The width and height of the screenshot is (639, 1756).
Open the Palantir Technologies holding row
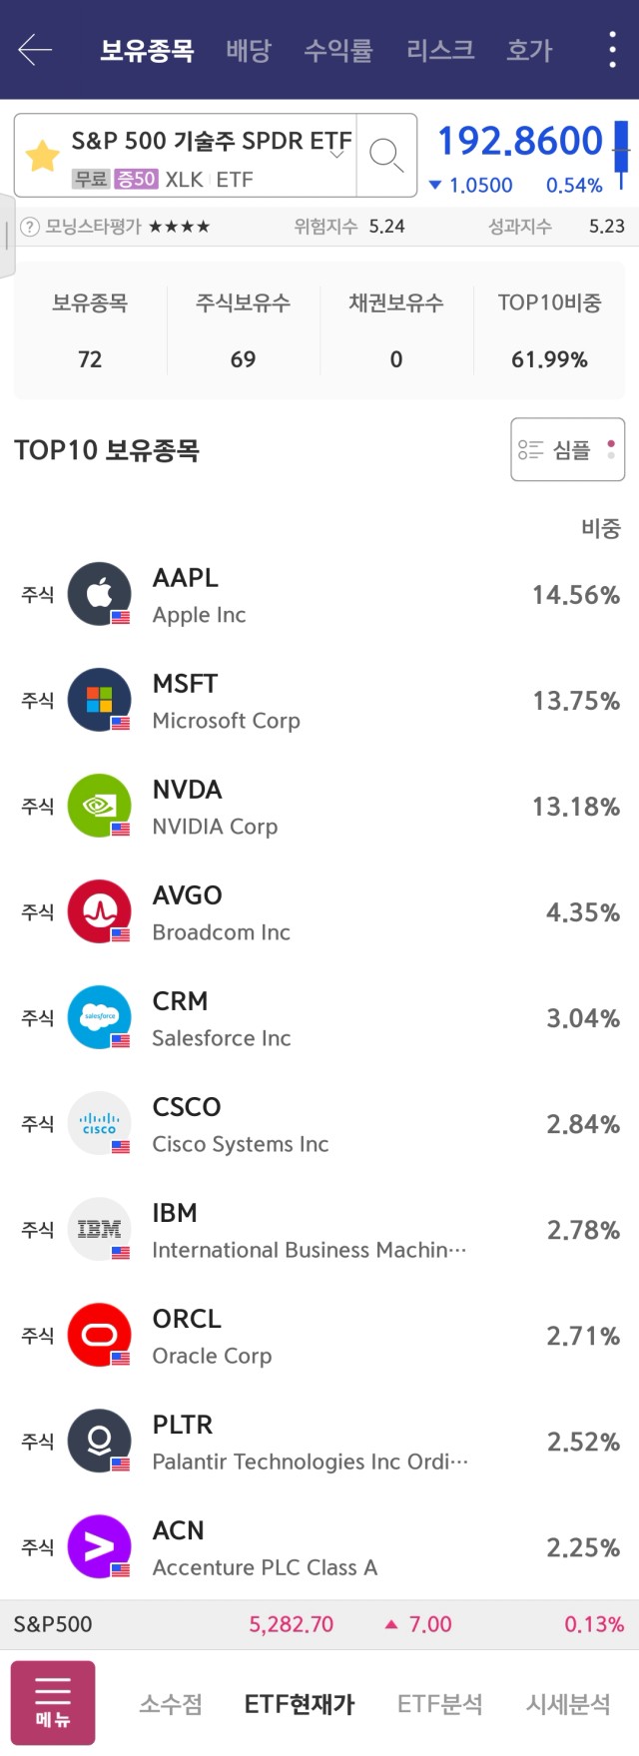(x=319, y=1442)
